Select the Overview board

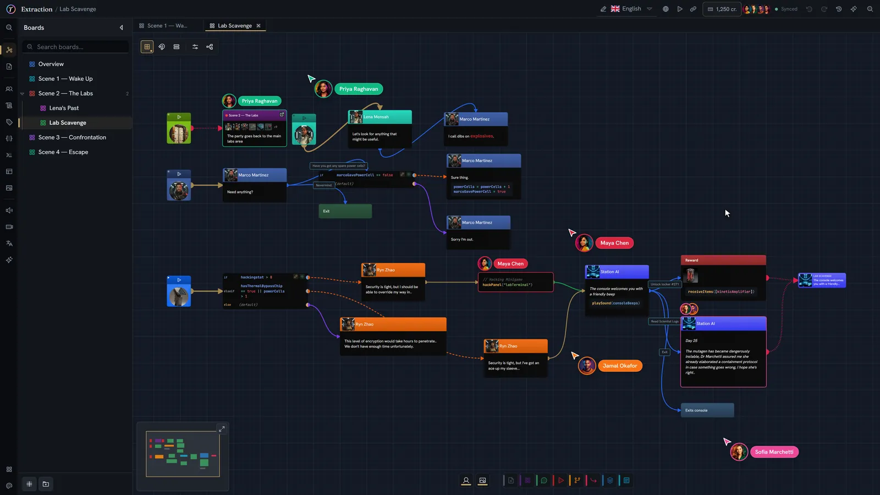pos(51,64)
